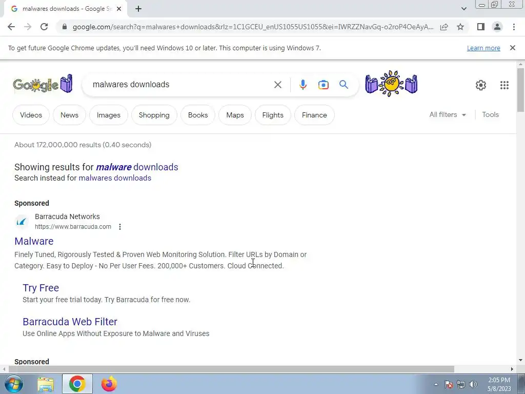Dismiss the Windows 7 update notice
This screenshot has height=394, width=525.
513,48
